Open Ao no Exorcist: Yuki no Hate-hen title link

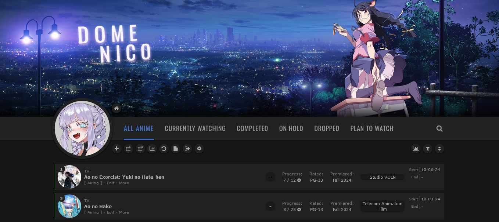(x=124, y=177)
